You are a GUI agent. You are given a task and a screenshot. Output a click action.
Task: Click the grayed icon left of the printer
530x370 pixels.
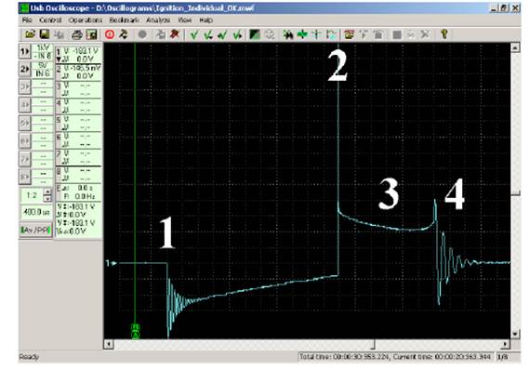(60, 34)
